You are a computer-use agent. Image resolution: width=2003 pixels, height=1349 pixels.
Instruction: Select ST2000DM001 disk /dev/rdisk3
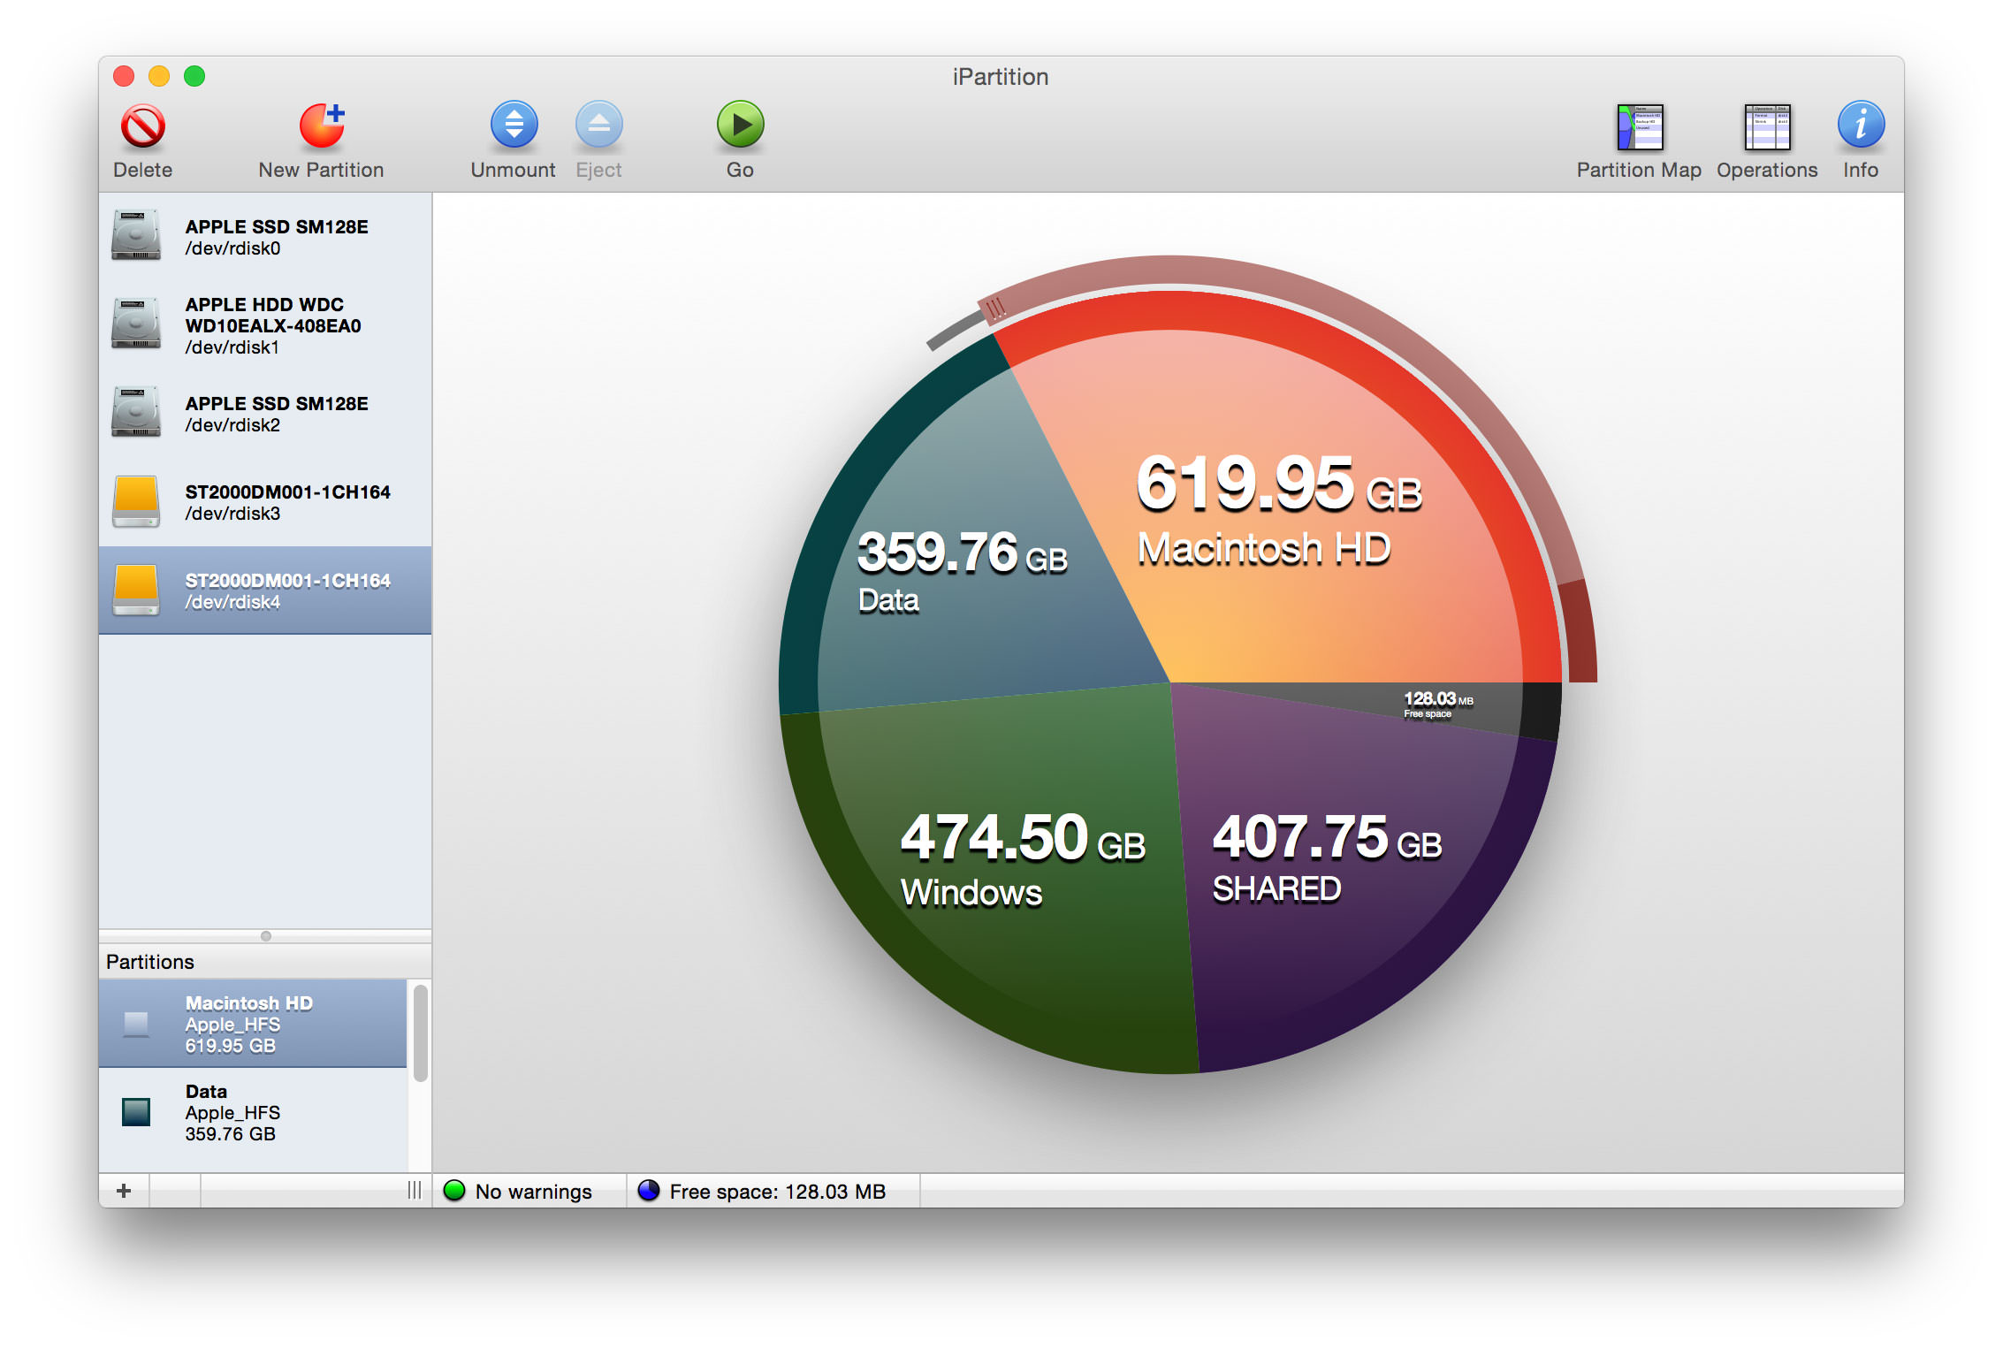pyautogui.click(x=265, y=502)
